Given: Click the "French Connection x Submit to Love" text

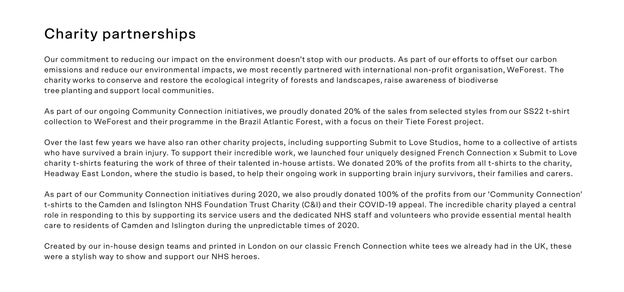Looking at the screenshot, I should point(507,153).
